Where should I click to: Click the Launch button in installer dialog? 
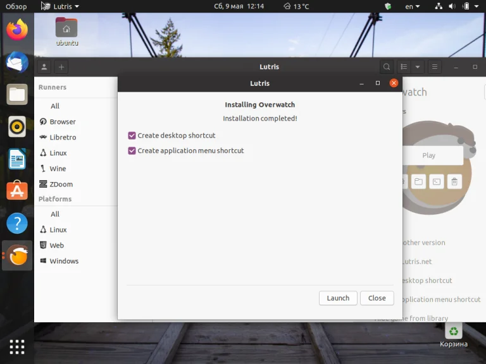tap(338, 298)
